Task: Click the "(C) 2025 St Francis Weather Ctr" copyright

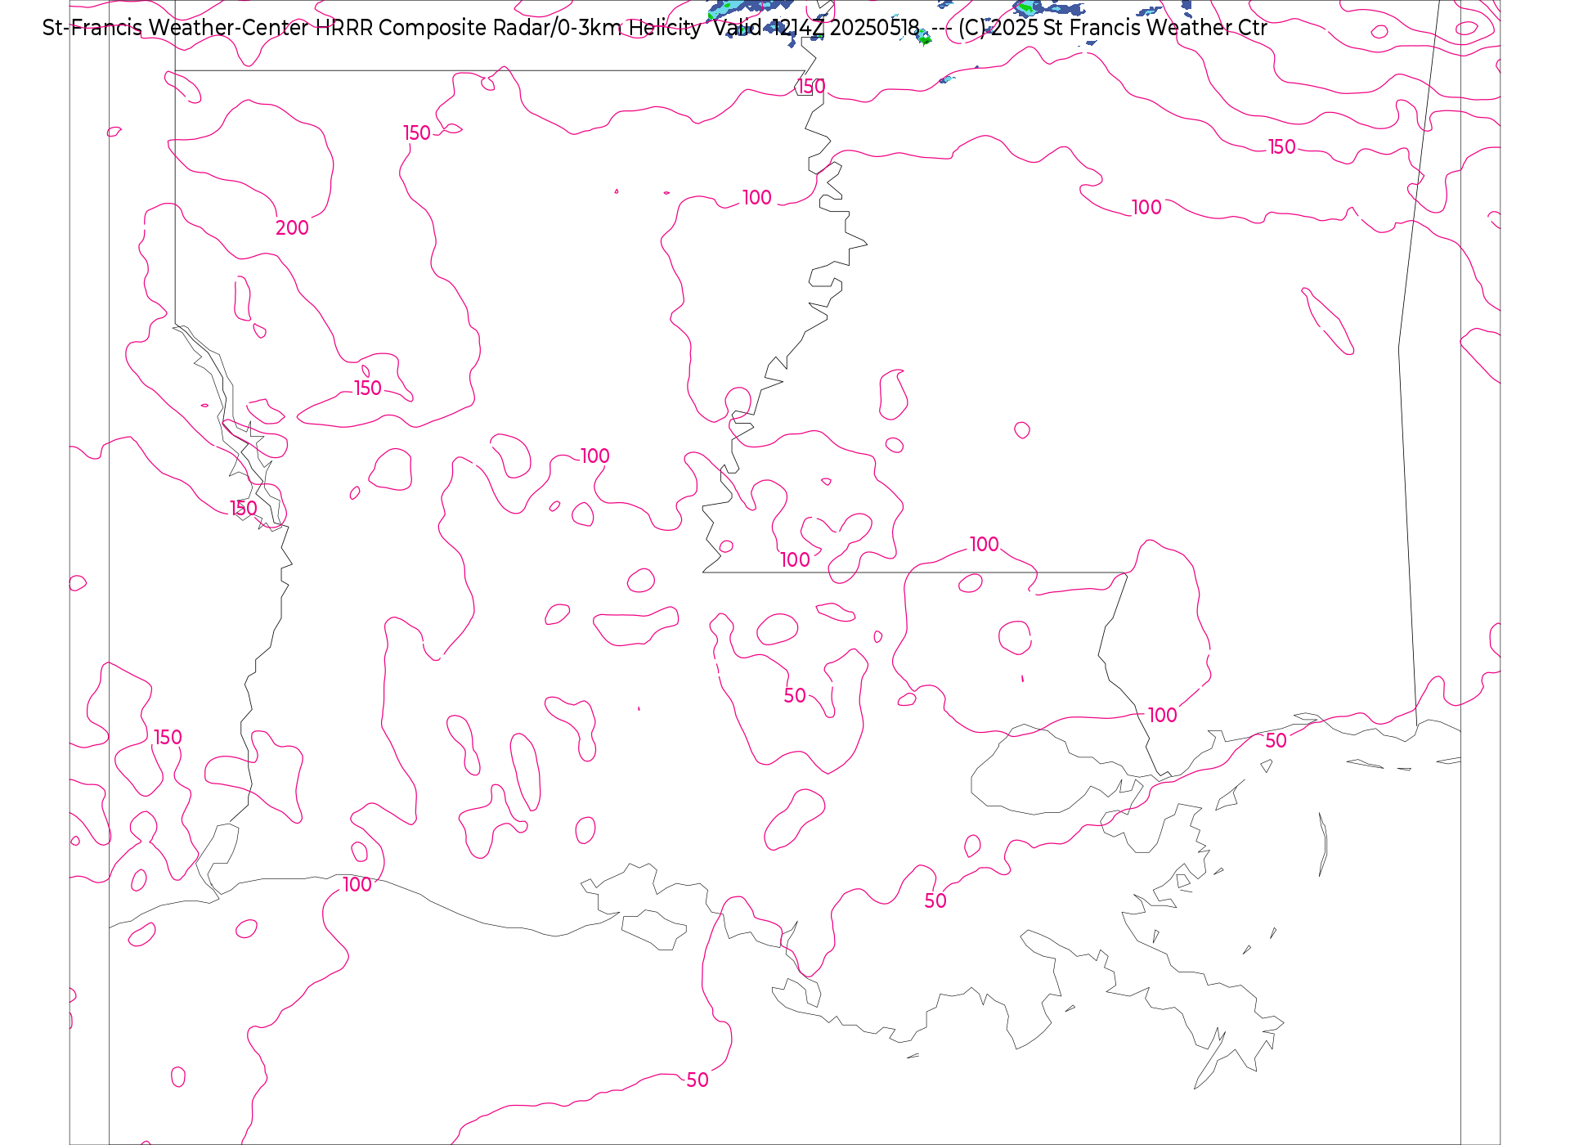Action: [1113, 28]
